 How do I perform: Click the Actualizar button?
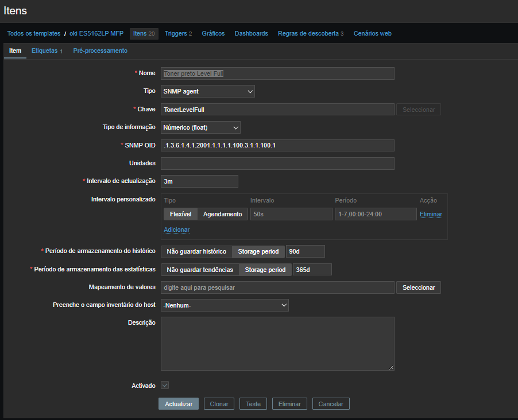click(179, 404)
